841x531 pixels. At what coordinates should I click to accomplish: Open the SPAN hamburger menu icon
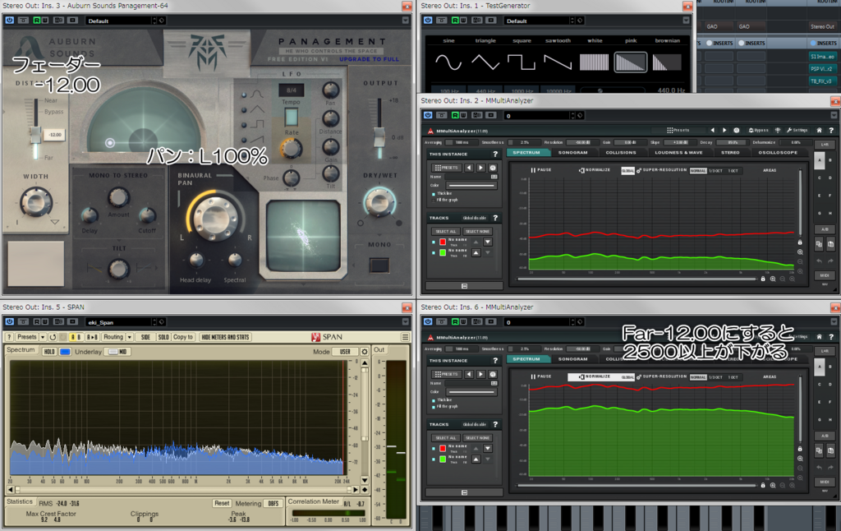click(x=405, y=337)
